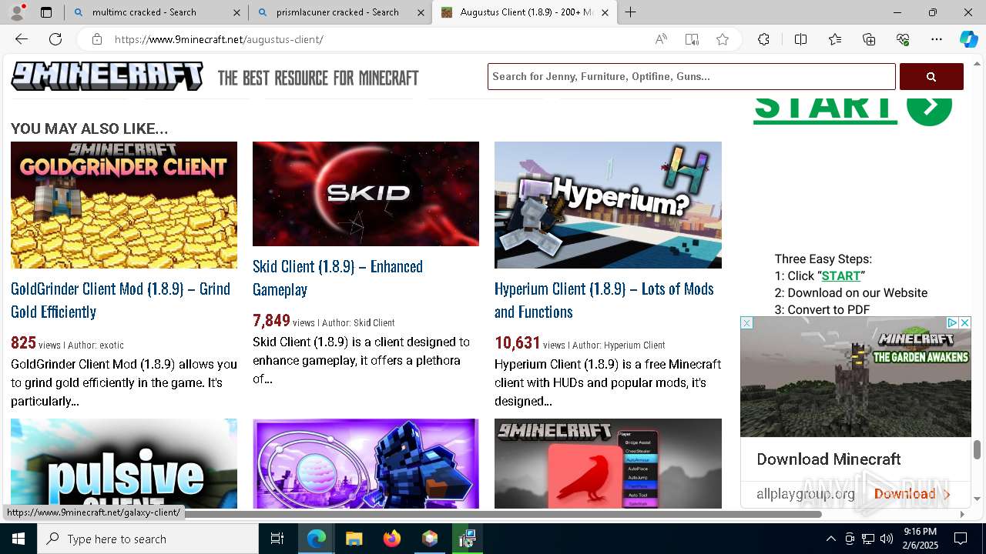Click large green START banner text
This screenshot has height=554, width=986.
pos(825,109)
